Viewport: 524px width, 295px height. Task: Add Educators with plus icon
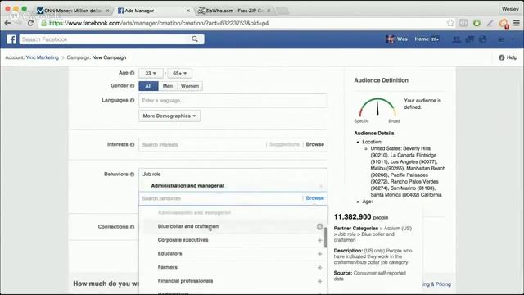tap(320, 254)
